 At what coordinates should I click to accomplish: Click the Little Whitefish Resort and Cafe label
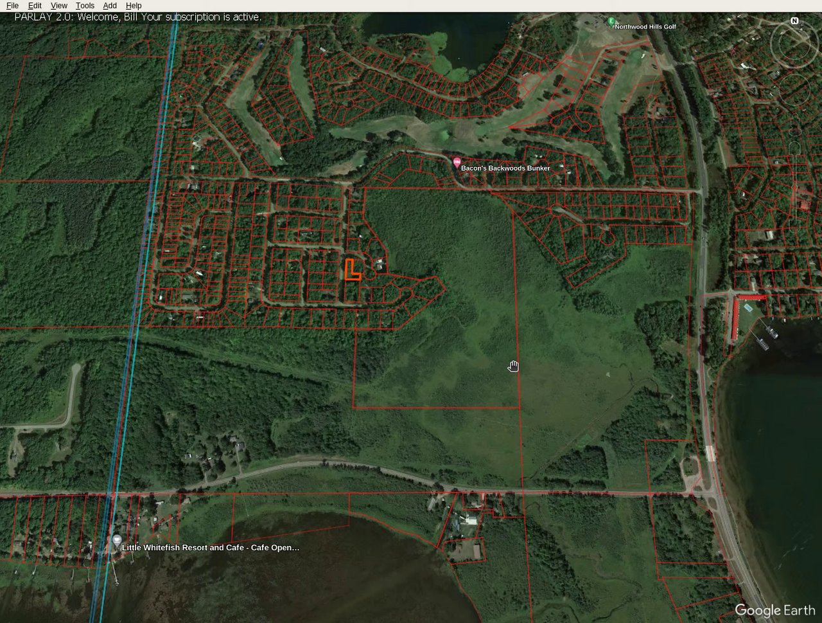211,548
